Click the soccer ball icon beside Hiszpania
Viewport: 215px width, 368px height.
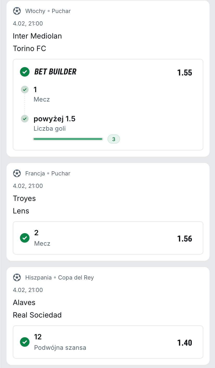click(x=17, y=277)
